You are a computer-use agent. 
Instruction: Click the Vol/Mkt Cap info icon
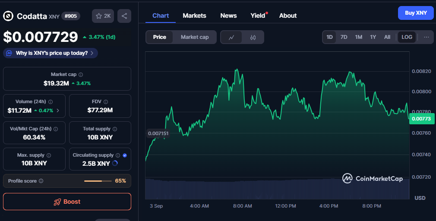click(56, 129)
